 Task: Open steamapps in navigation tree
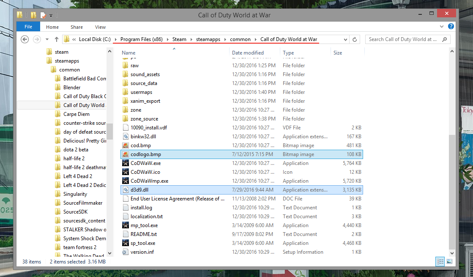tap(67, 60)
